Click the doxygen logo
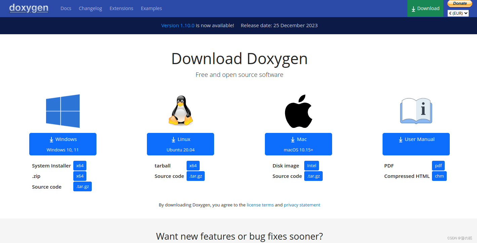477x243 pixels. pos(29,8)
